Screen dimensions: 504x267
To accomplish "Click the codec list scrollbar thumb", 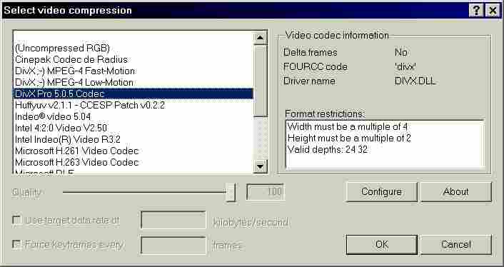I will coord(261,81).
